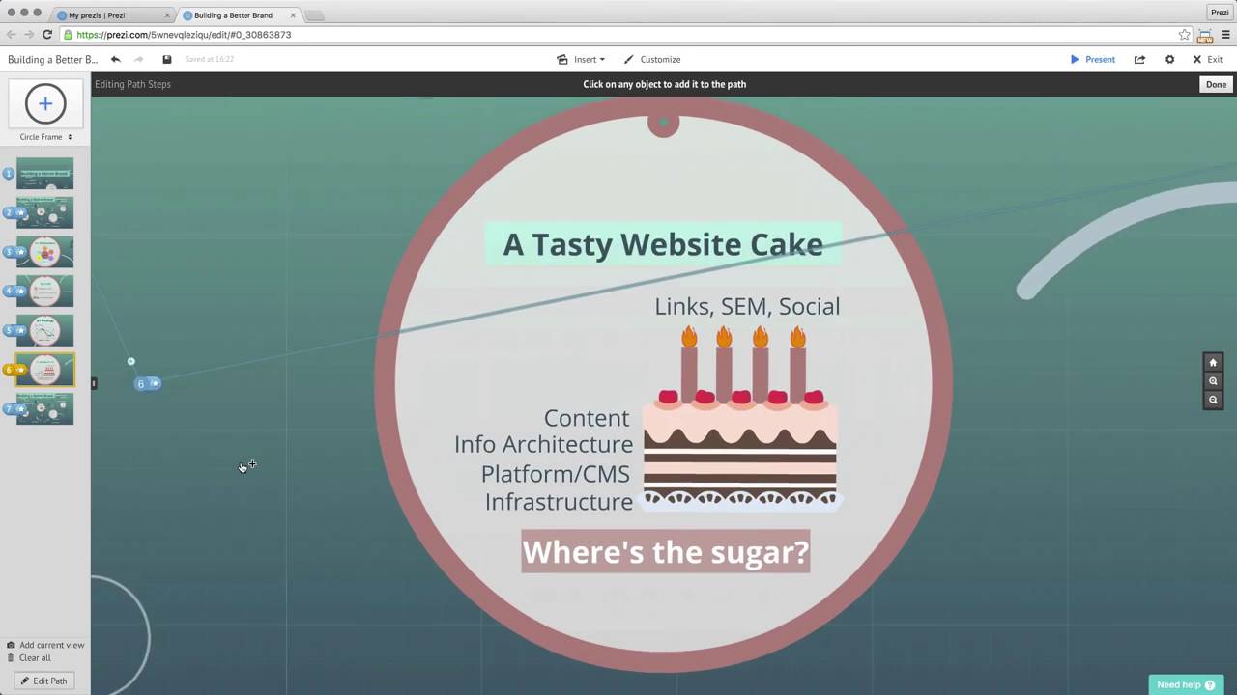Close the My prezis tab
Image resolution: width=1237 pixels, height=695 pixels.
point(166,15)
